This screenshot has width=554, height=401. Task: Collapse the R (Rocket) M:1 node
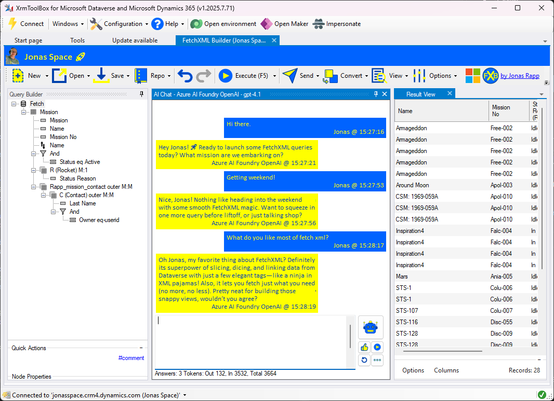coord(34,170)
